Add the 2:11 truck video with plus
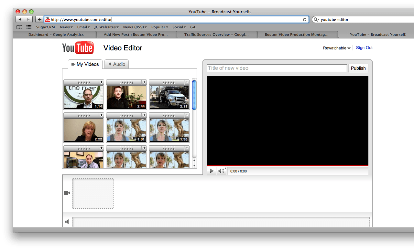414x250 pixels. point(187,82)
